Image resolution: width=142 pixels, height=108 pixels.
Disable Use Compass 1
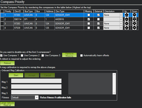(x=1, y=56)
